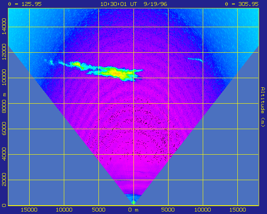Click the bright yellow-orange cloud core
Screen dimensions: 267x214
(118, 73)
